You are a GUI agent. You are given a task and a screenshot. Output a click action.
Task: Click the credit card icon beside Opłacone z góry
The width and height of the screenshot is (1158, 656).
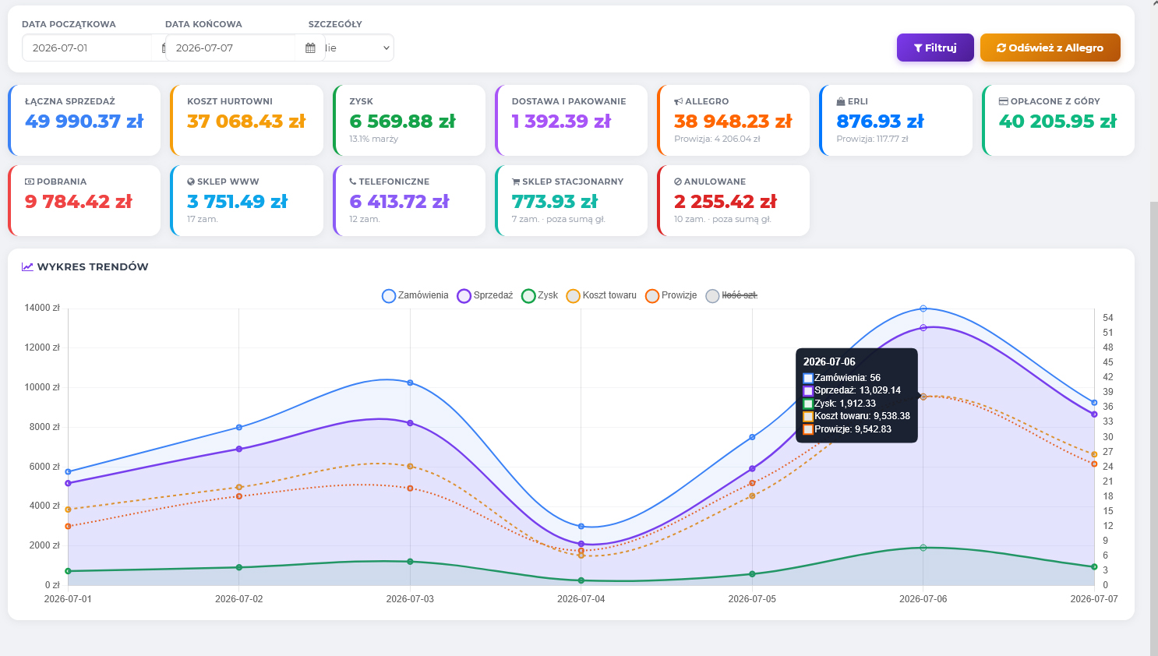[x=1004, y=101]
